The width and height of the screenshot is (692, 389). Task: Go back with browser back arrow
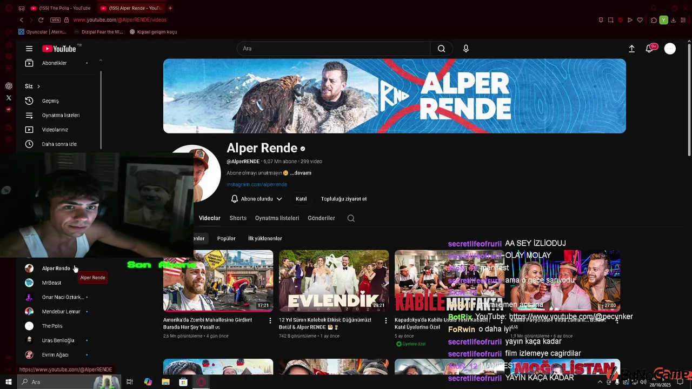tap(22, 20)
